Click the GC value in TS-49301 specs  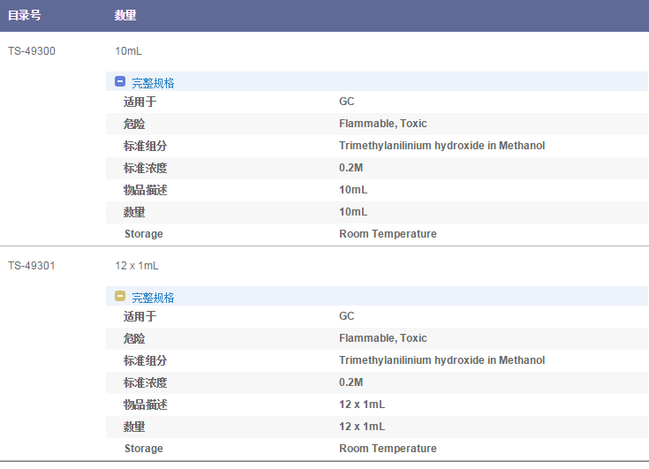point(346,316)
